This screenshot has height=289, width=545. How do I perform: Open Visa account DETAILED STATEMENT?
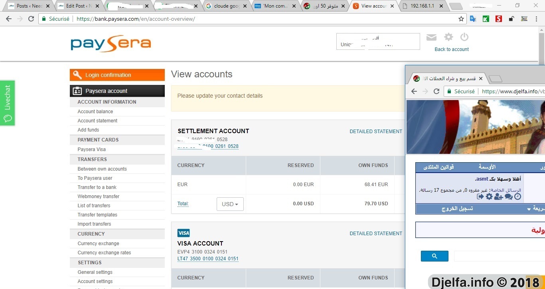tap(376, 234)
